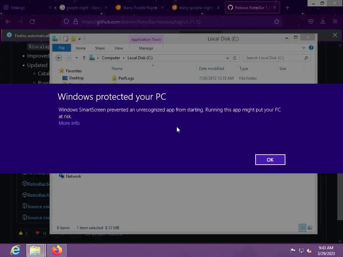Click Computer in the breadcrumb path
343x257 pixels.
tap(111, 58)
